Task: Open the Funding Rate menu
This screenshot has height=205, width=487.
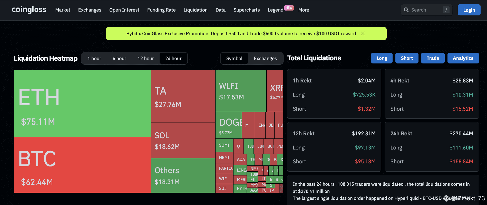Action: click(161, 10)
